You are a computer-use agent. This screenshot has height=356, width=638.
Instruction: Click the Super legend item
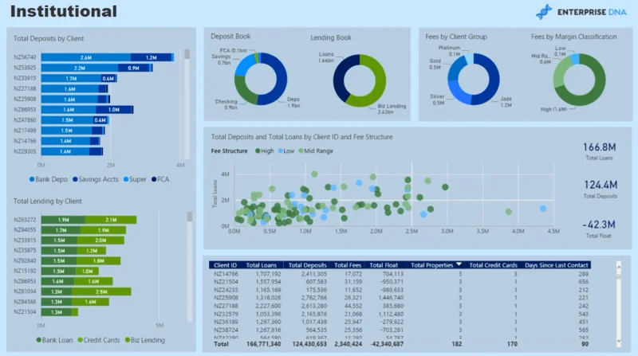(135, 179)
